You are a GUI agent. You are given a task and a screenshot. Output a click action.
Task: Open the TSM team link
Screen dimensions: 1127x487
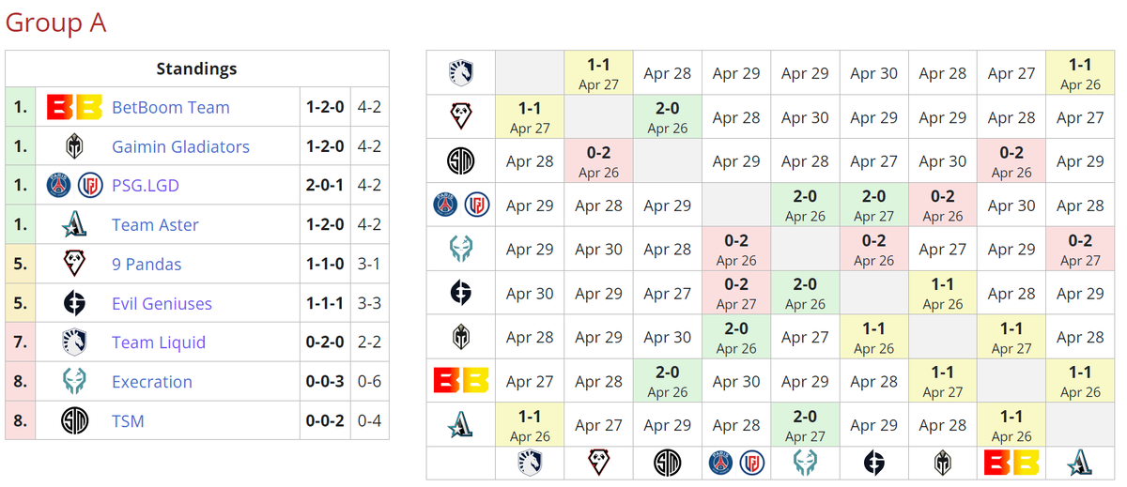pyautogui.click(x=128, y=421)
